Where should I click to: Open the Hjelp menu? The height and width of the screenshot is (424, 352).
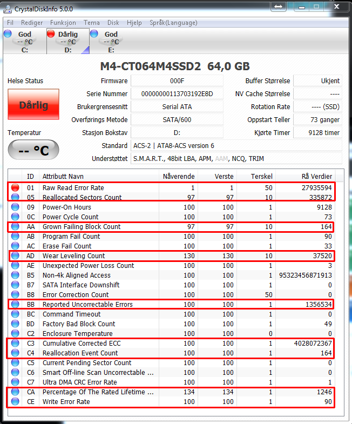[x=134, y=23]
